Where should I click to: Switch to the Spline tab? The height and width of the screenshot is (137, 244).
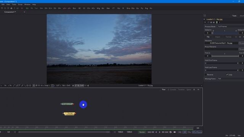pos(189,90)
